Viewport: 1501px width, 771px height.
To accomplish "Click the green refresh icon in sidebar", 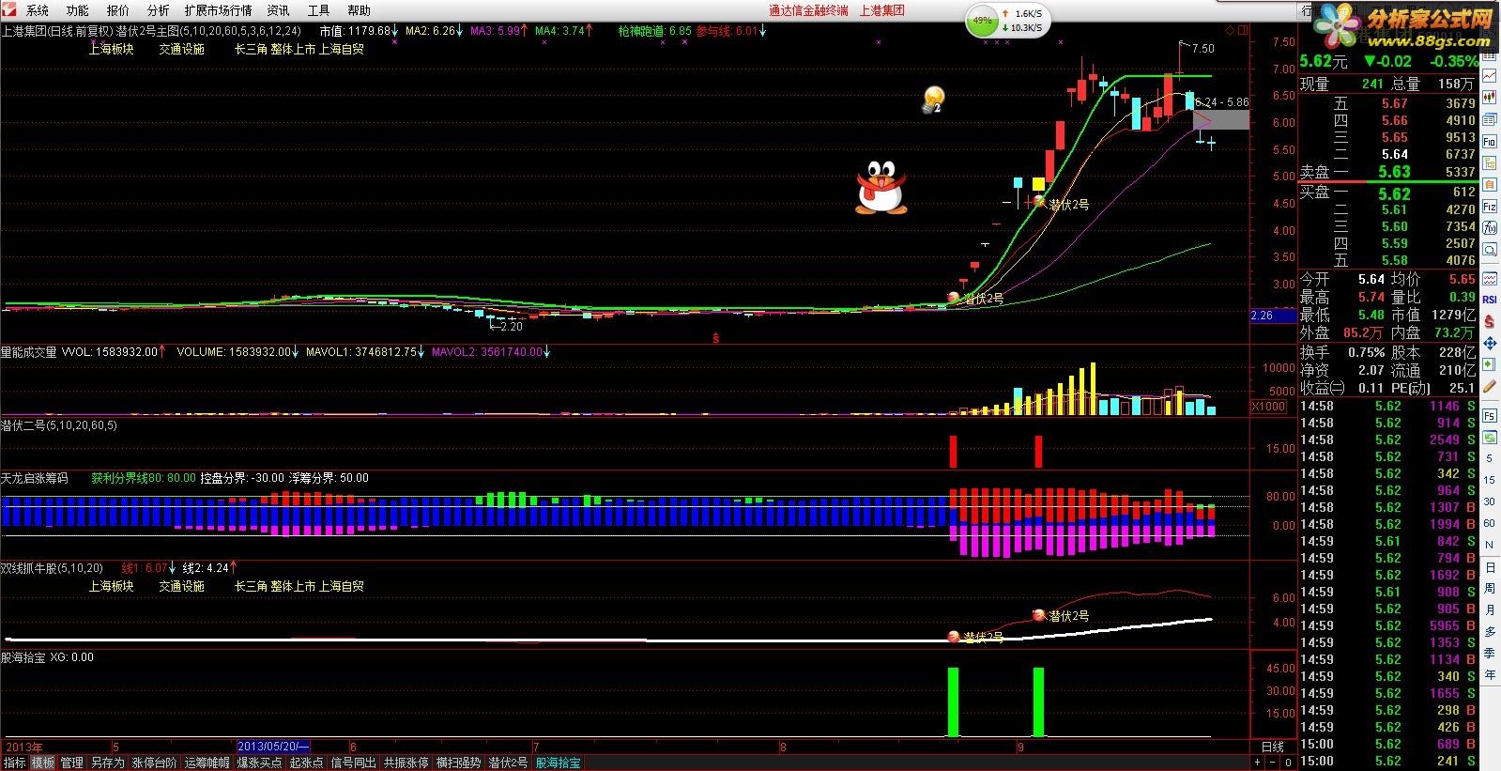I will 1490,438.
